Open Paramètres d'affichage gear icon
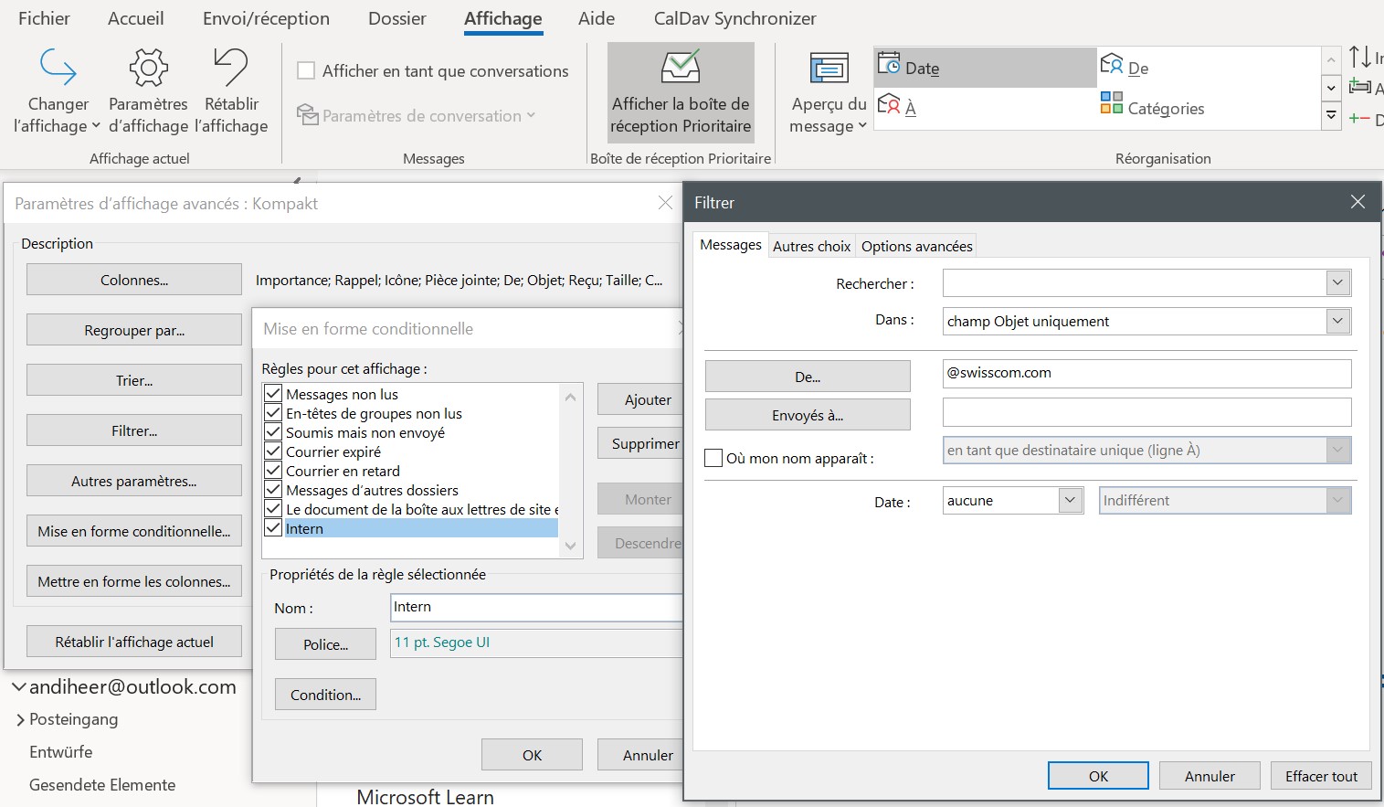 (x=148, y=69)
